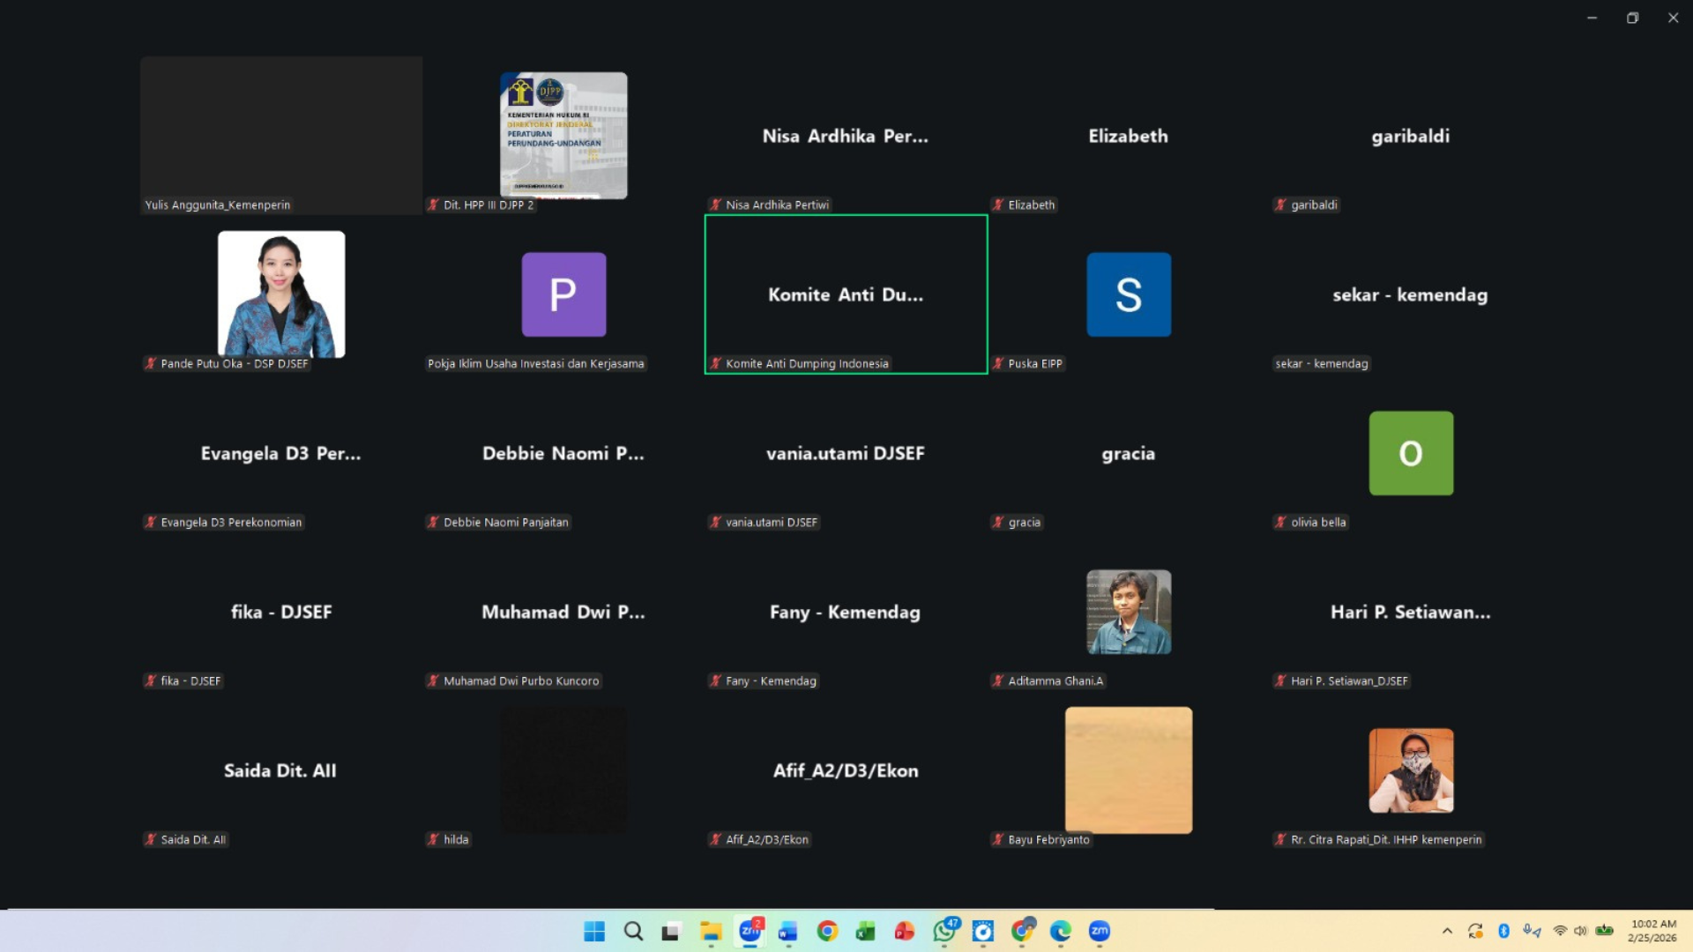Click the Bluetooth system tray icon
Screen dimensions: 1693x952
point(1504,931)
